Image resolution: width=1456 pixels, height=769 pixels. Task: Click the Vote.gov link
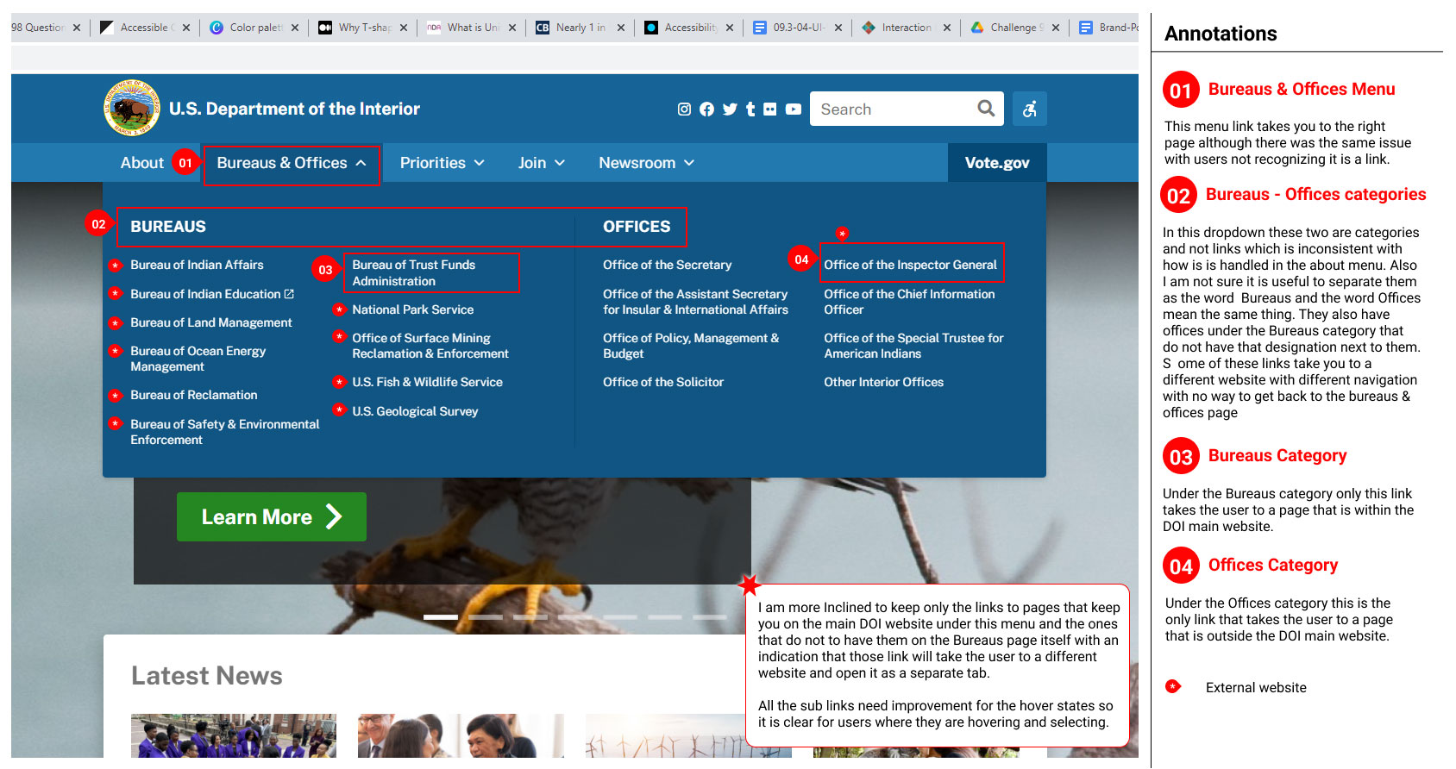point(997,163)
